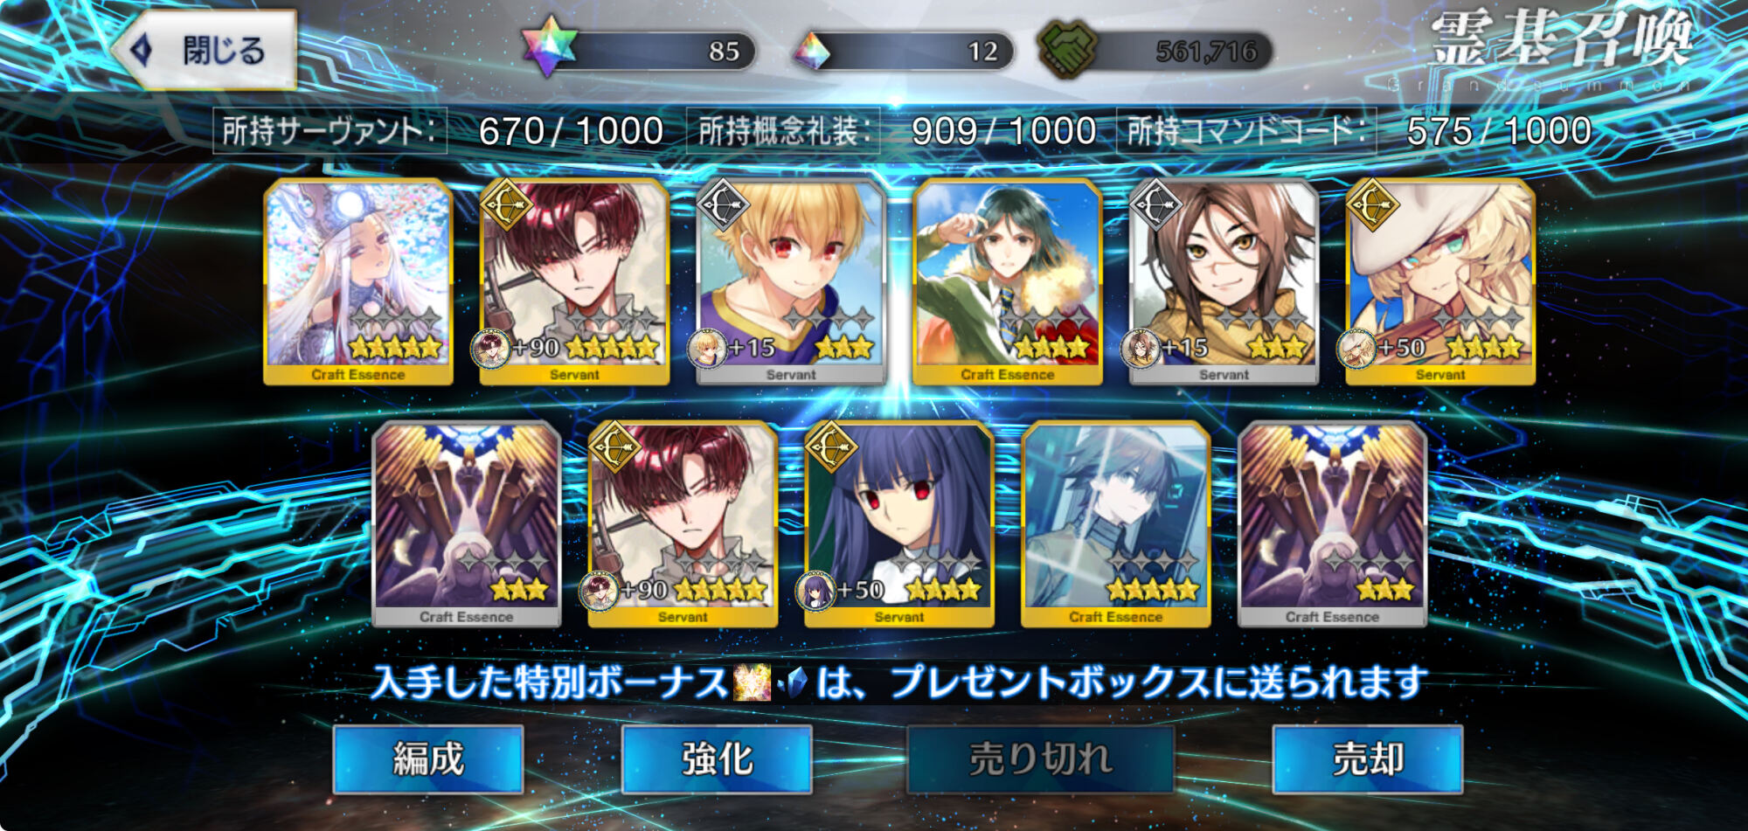This screenshot has width=1748, height=831.
Task: Tap the 所持サーヴァント servant count label
Action: (329, 131)
